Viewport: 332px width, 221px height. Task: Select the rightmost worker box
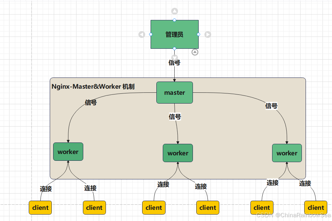(x=287, y=153)
